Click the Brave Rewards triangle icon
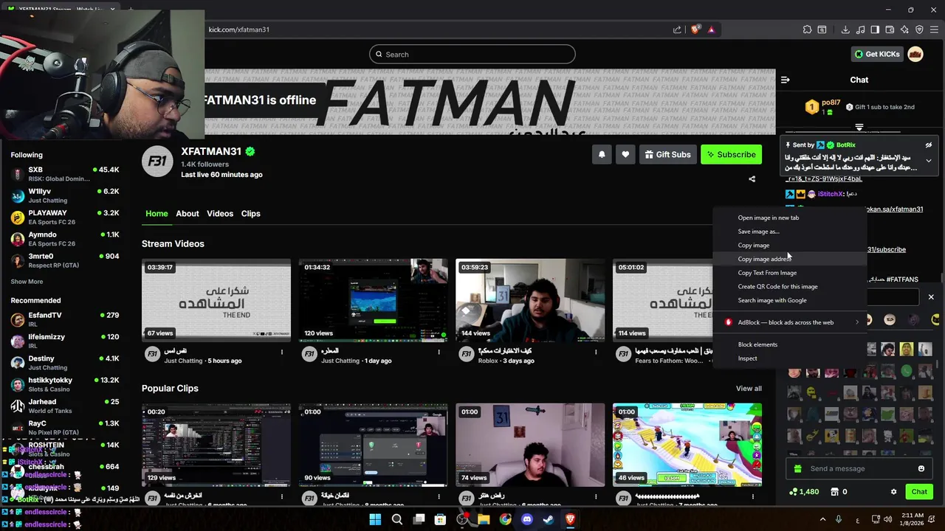This screenshot has height=531, width=945. [x=711, y=29]
